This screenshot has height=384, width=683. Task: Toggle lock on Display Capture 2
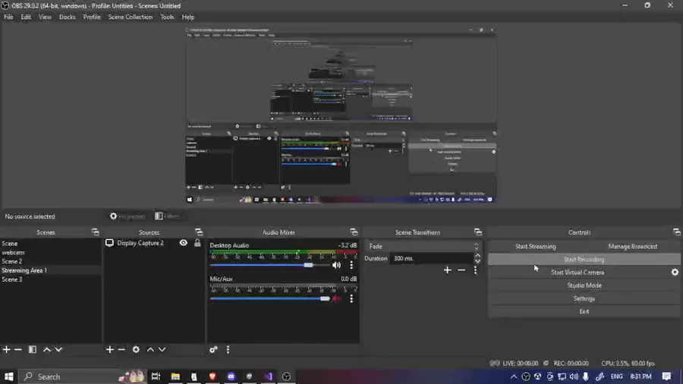click(x=197, y=243)
